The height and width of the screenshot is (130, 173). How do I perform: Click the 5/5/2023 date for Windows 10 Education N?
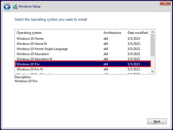[134, 59]
